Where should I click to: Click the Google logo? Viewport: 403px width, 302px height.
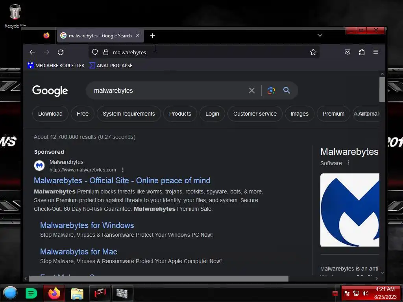50,91
